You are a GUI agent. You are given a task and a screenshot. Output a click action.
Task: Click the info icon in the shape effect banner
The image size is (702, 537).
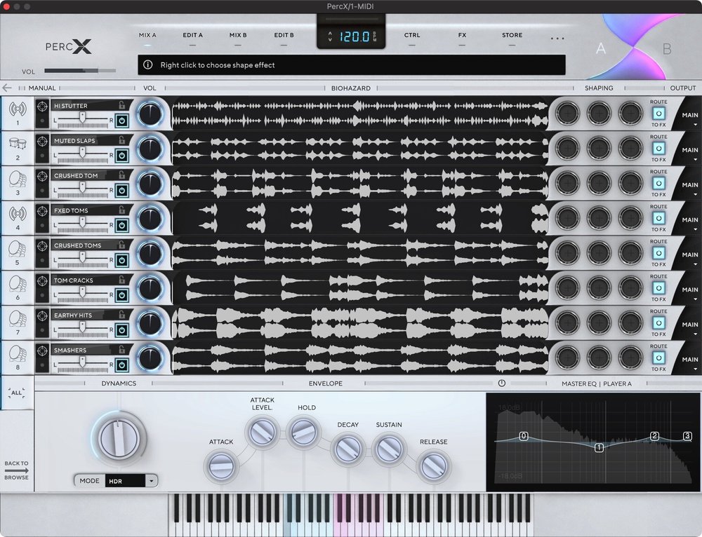click(149, 64)
